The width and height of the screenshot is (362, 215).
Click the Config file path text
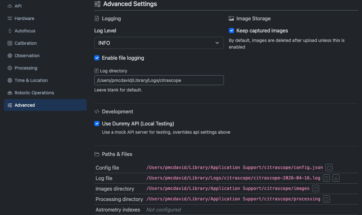pos(235,167)
